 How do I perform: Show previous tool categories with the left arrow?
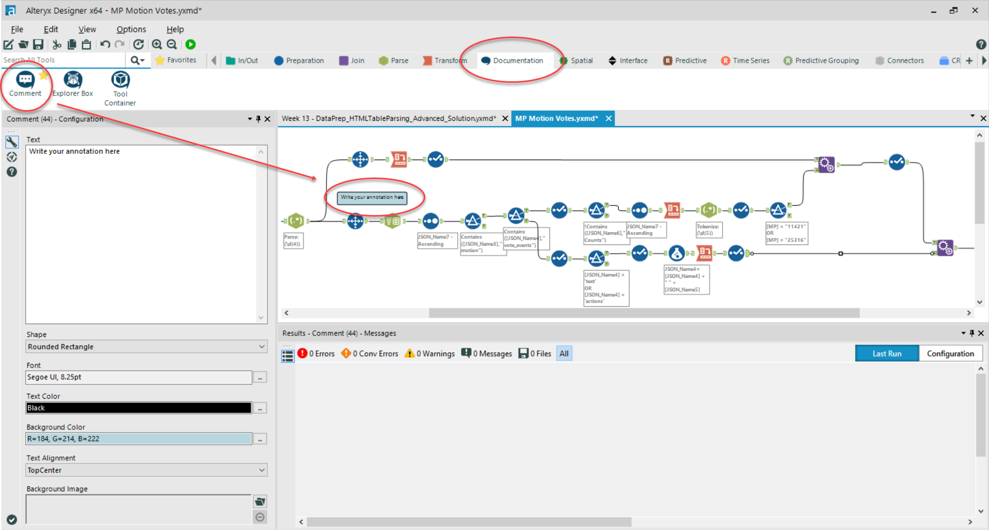tap(214, 60)
